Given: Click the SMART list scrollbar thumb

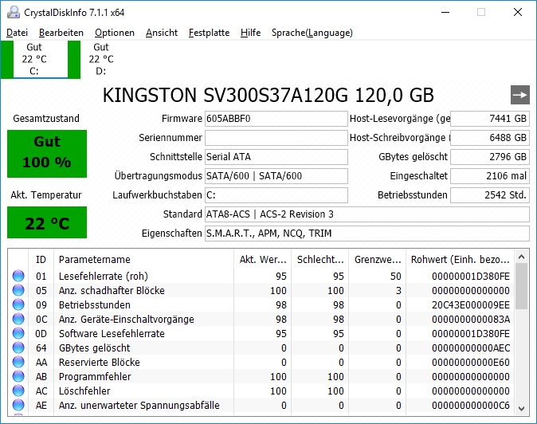Looking at the screenshot, I should click(522, 286).
